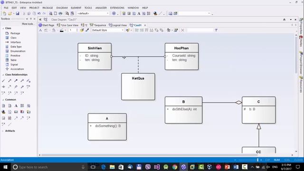Click the diagram horizontal scrollbar

coord(149,155)
